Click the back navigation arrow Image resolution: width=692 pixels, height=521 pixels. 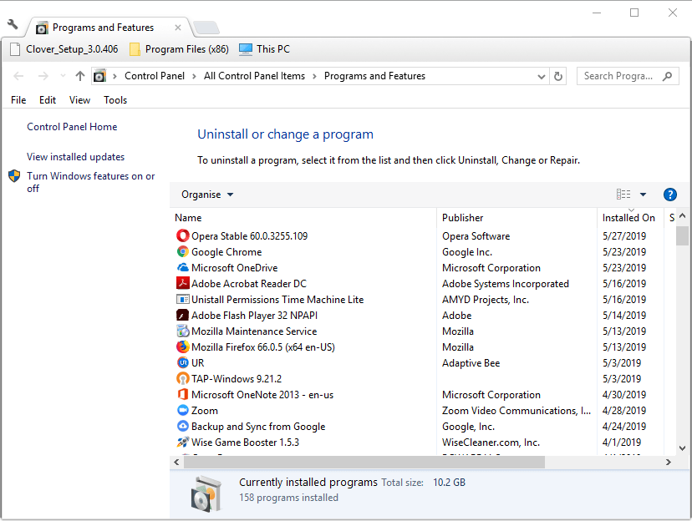18,76
